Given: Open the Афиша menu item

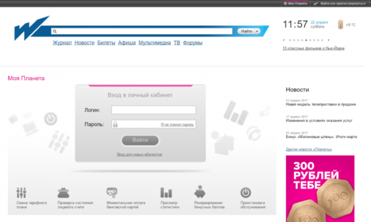Looking at the screenshot, I should (127, 43).
